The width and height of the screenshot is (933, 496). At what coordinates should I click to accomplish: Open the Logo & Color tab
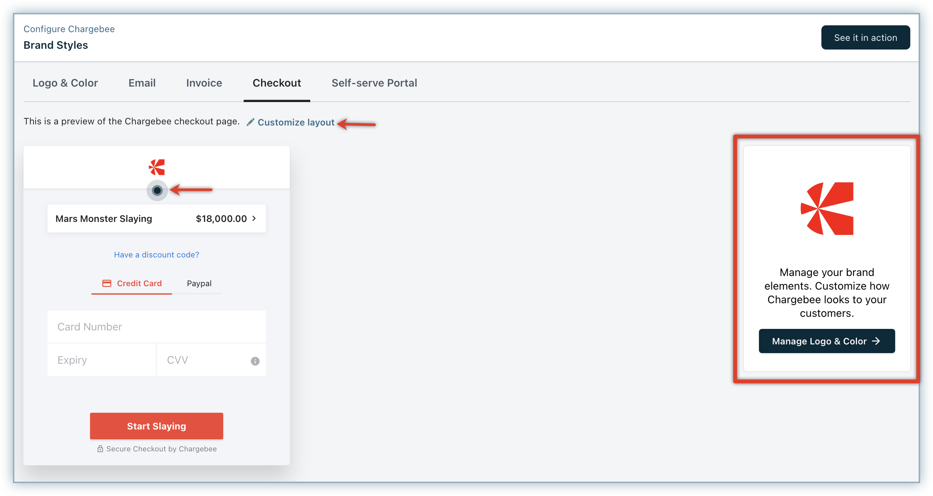click(65, 83)
